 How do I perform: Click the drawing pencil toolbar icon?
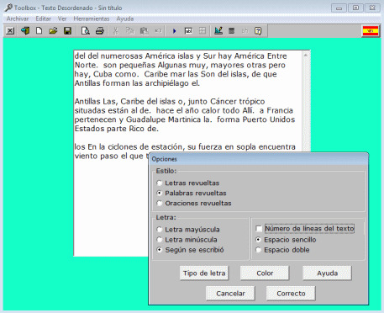tap(218, 31)
